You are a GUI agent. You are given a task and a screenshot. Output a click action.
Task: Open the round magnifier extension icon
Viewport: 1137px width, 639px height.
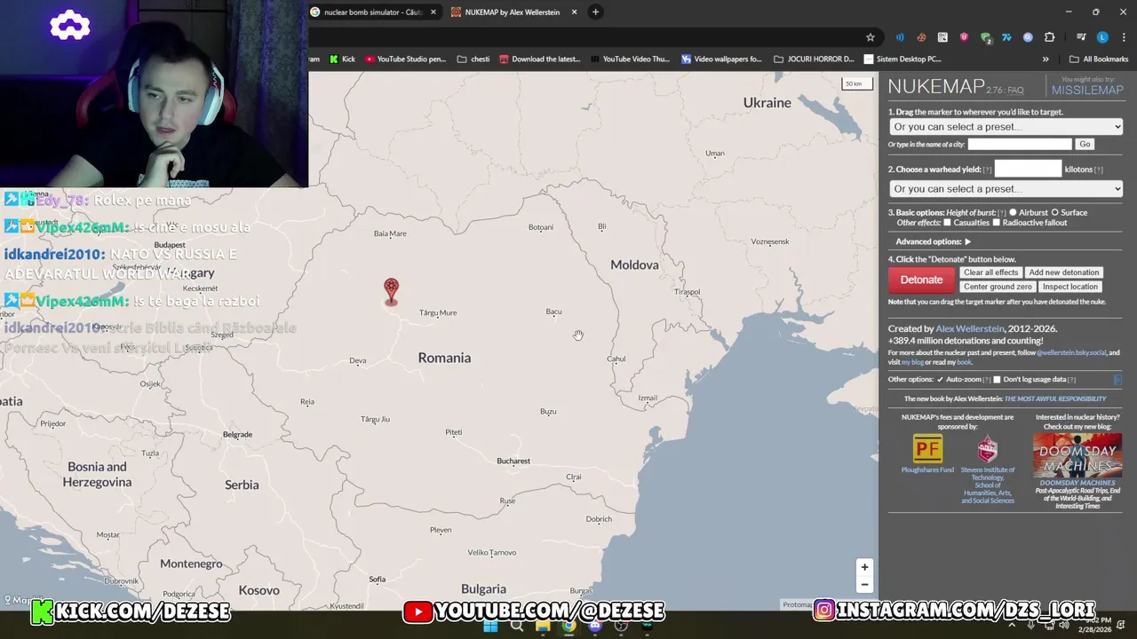(x=1028, y=37)
